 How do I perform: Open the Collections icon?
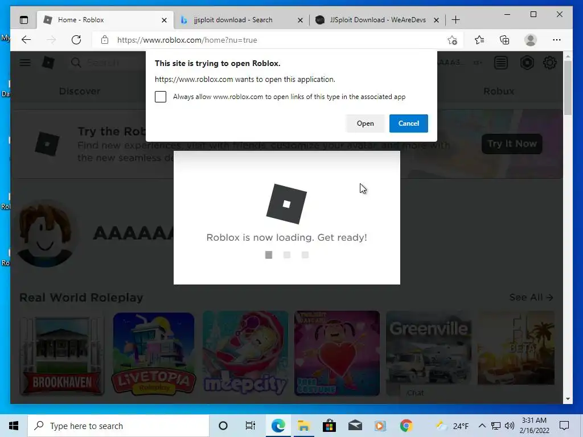(504, 40)
